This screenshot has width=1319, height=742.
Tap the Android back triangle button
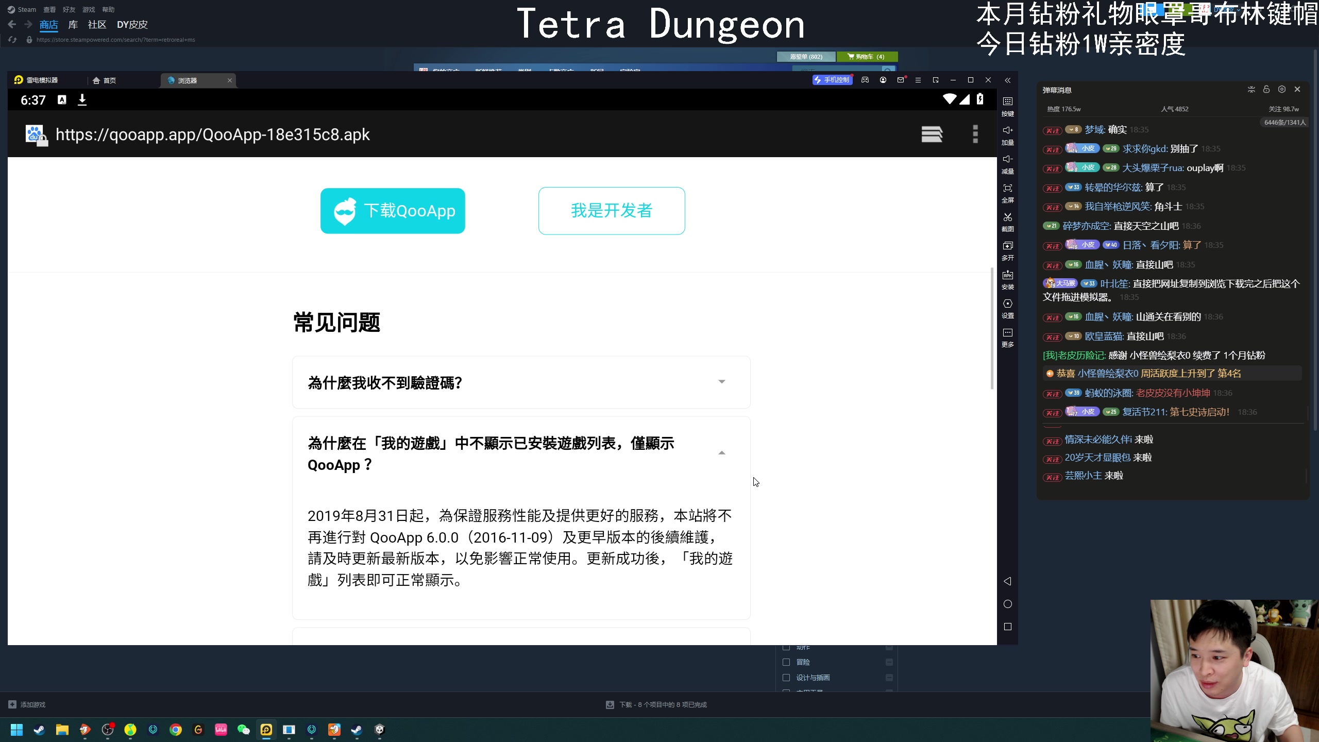tap(1007, 581)
